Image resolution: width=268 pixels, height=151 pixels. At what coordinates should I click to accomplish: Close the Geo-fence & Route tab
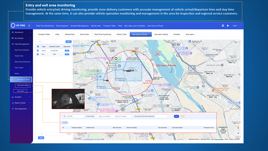[x=149, y=35]
